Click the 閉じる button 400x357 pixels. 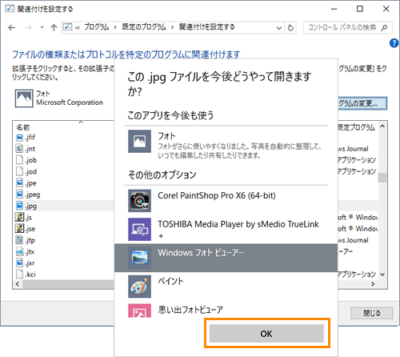(x=372, y=313)
